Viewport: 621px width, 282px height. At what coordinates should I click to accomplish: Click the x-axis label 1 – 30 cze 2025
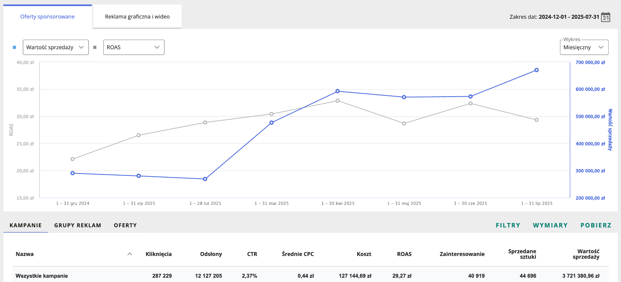[470, 203]
